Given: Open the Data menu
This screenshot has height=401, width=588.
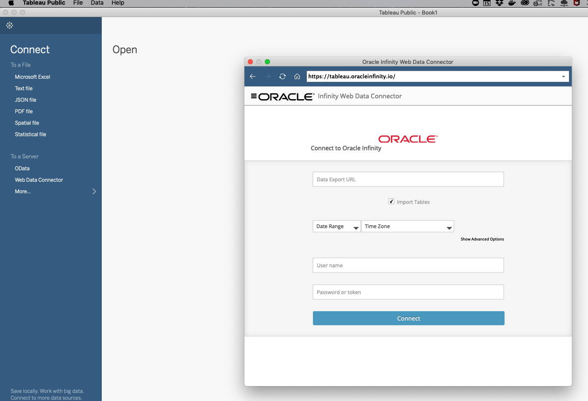Looking at the screenshot, I should (97, 3).
